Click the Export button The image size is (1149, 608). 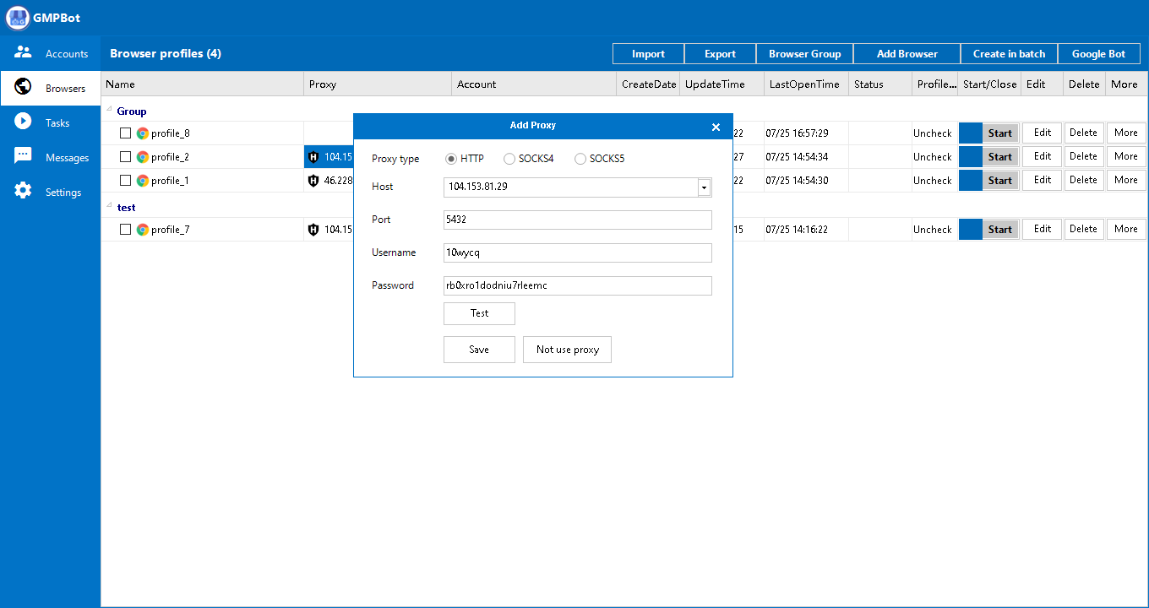720,54
